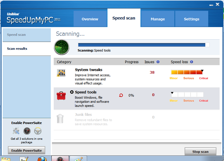
Task: Click the Speed loss column info icon
Action: tap(192, 62)
